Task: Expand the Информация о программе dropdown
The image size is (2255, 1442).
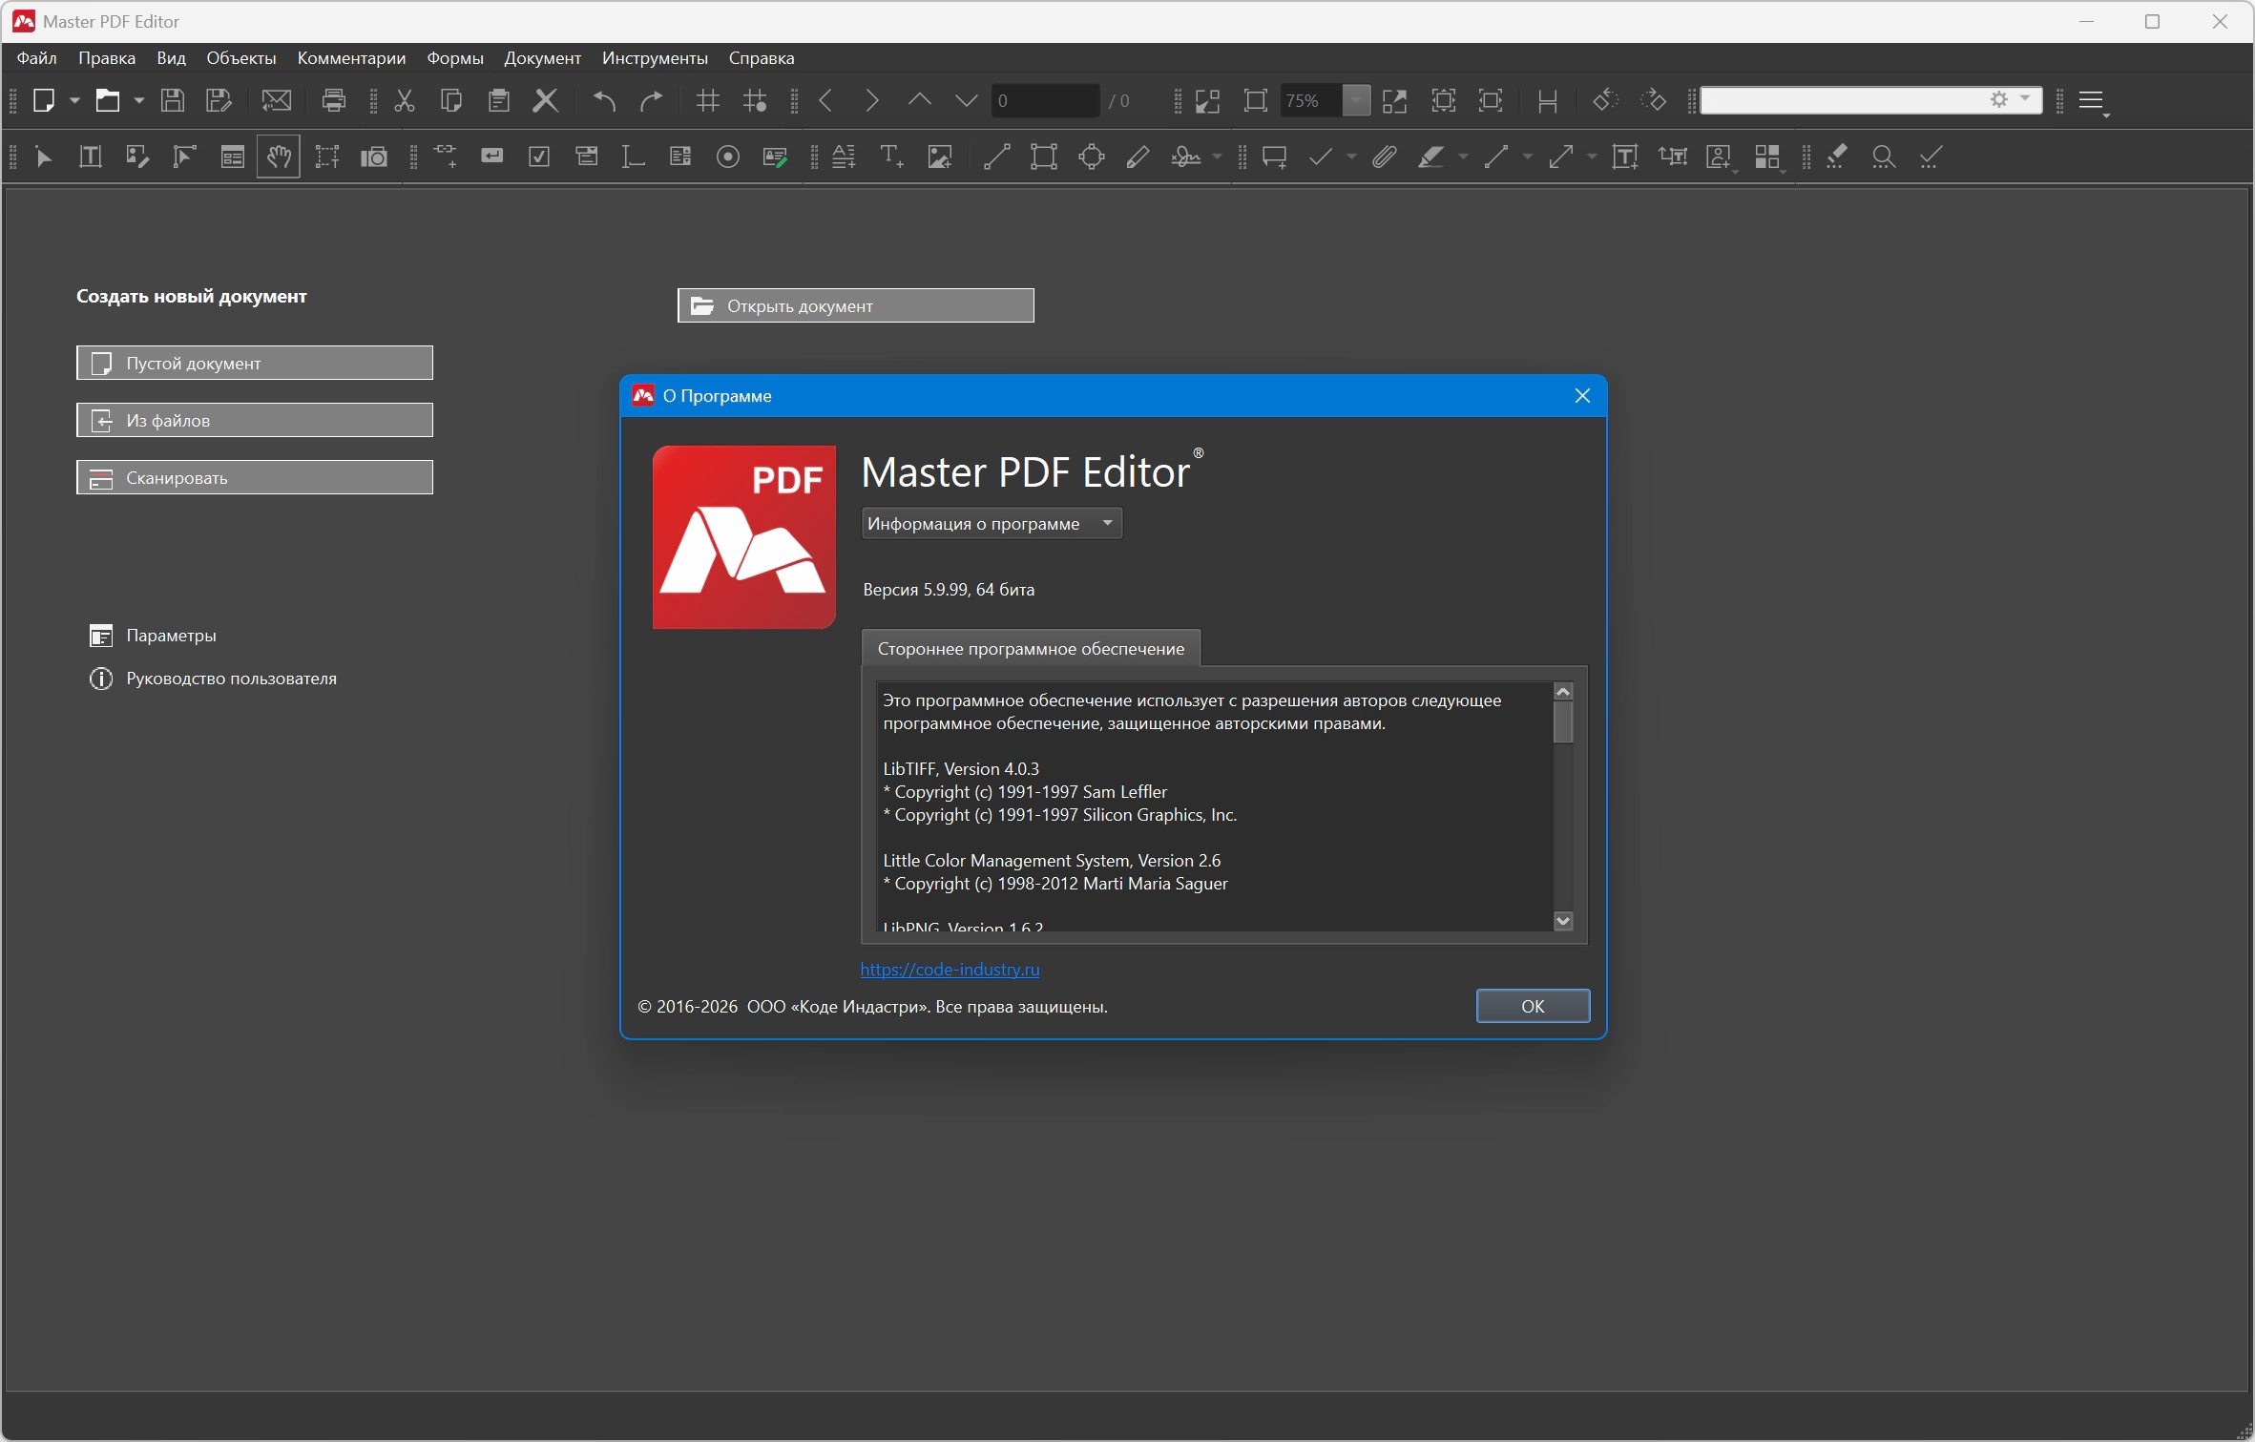Action: [992, 523]
